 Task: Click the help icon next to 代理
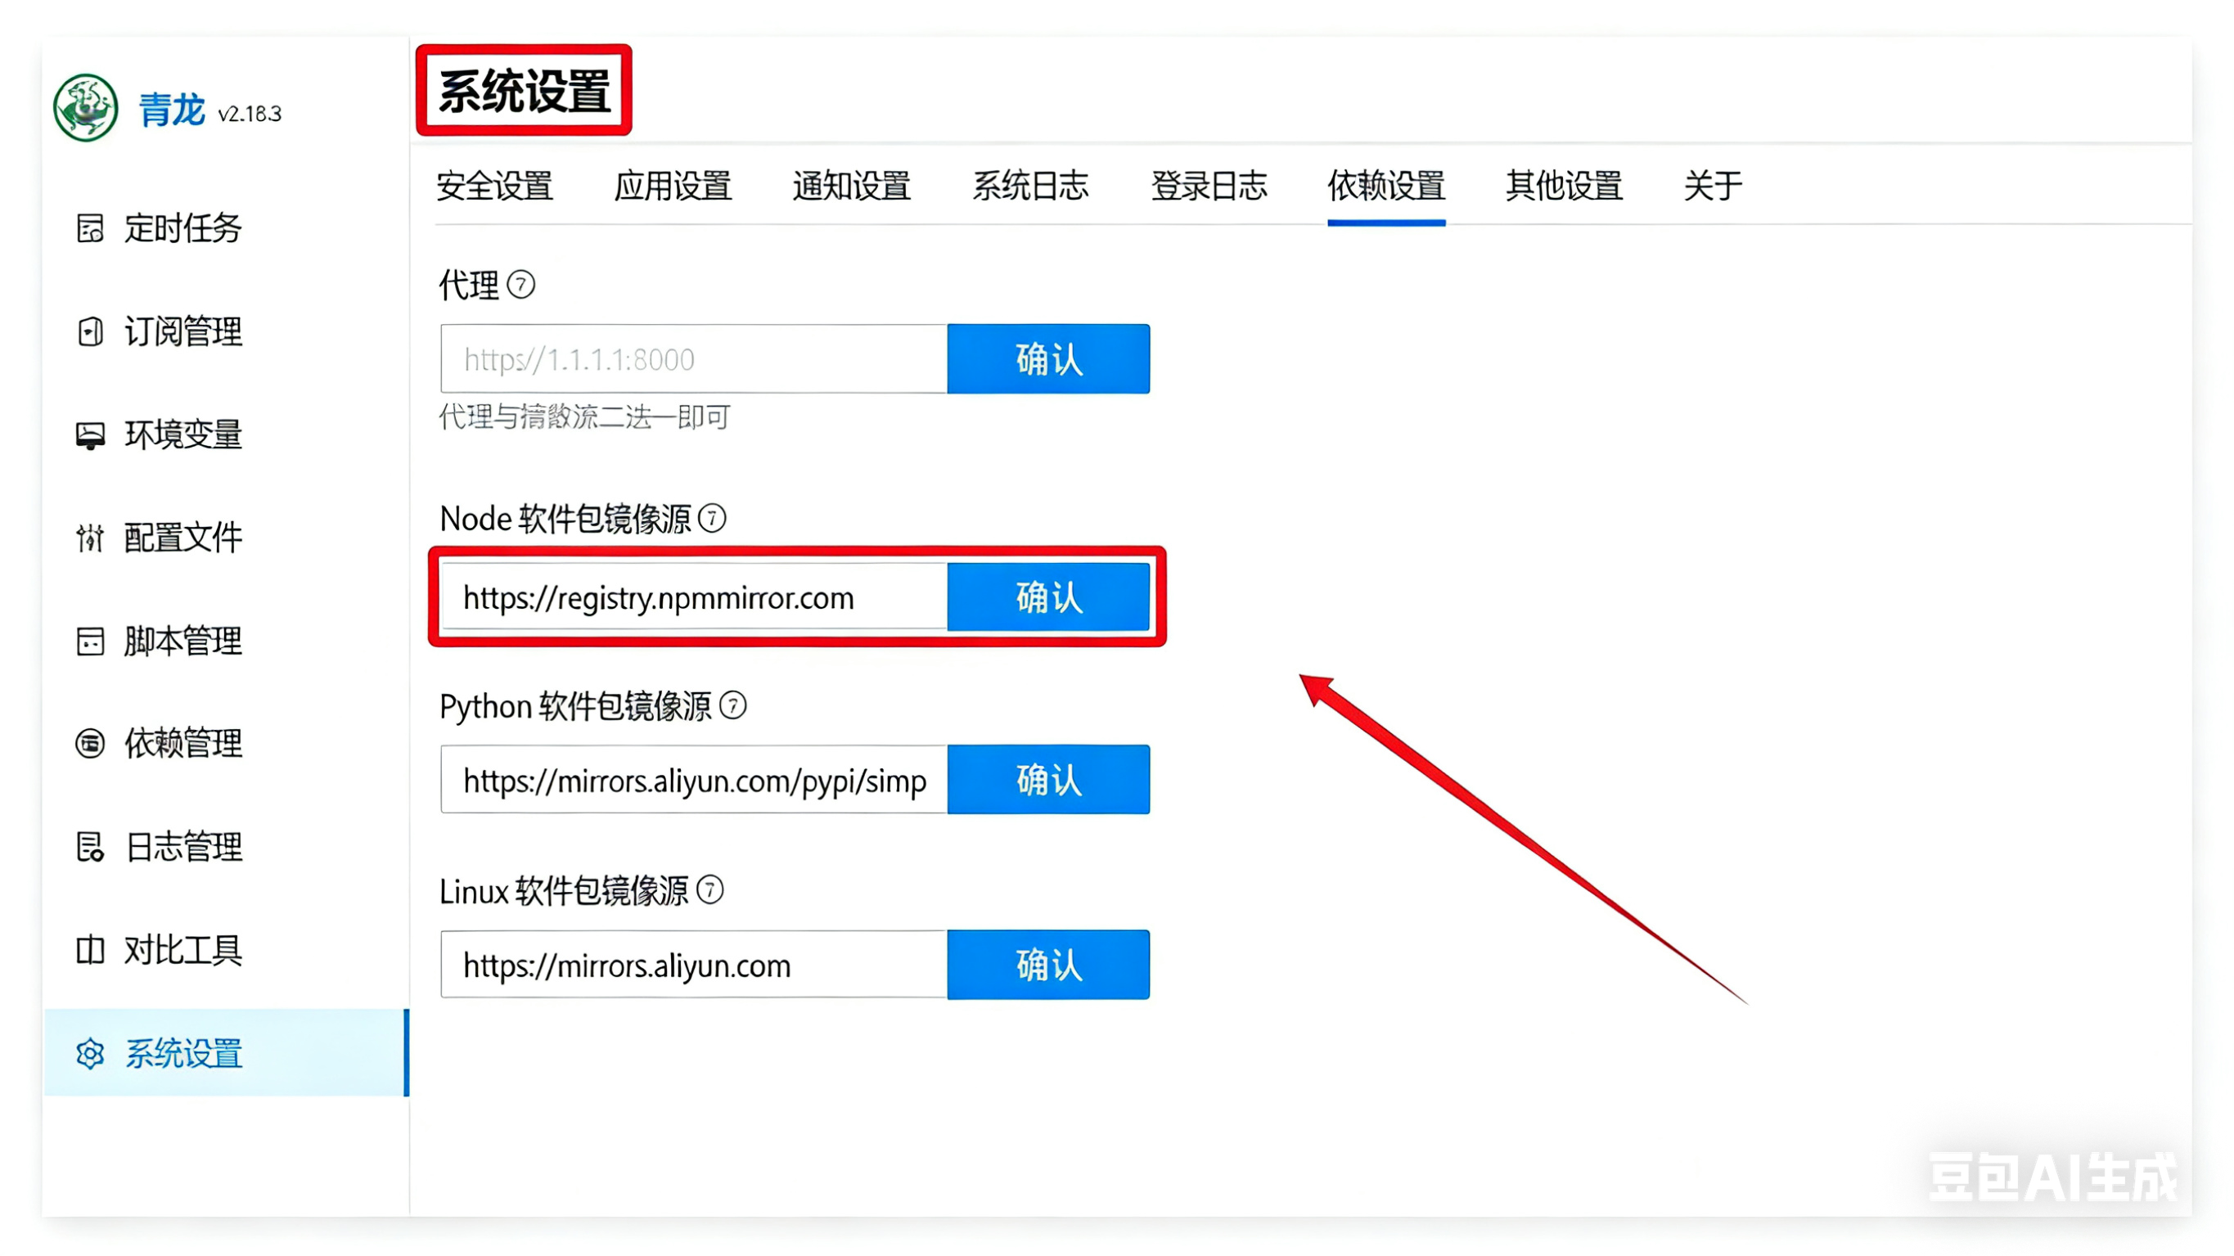point(521,285)
